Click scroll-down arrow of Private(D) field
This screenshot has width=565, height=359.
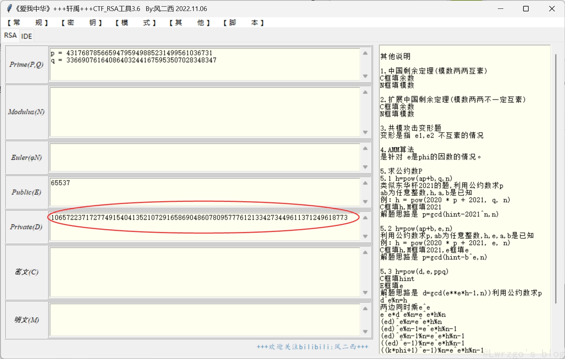coord(365,236)
